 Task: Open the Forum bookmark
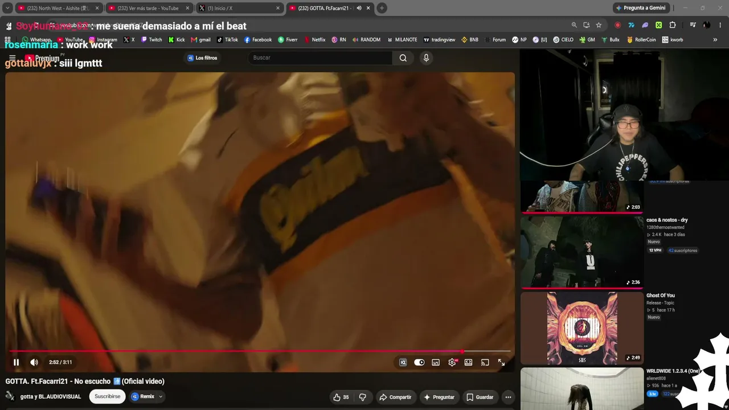tap(495, 40)
